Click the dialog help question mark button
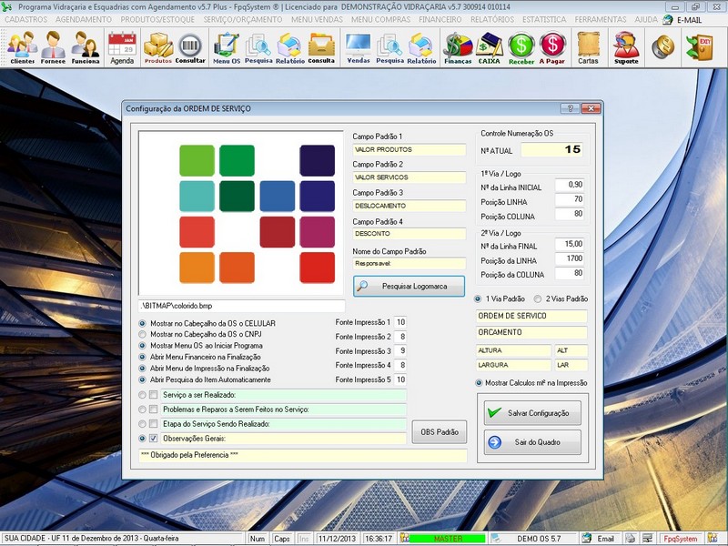This screenshot has width=728, height=546. click(570, 108)
